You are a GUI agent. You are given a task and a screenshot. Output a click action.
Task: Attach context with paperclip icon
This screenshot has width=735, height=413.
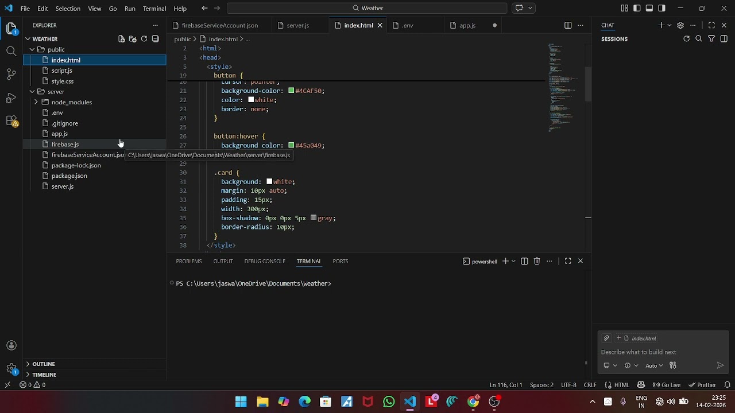point(606,338)
